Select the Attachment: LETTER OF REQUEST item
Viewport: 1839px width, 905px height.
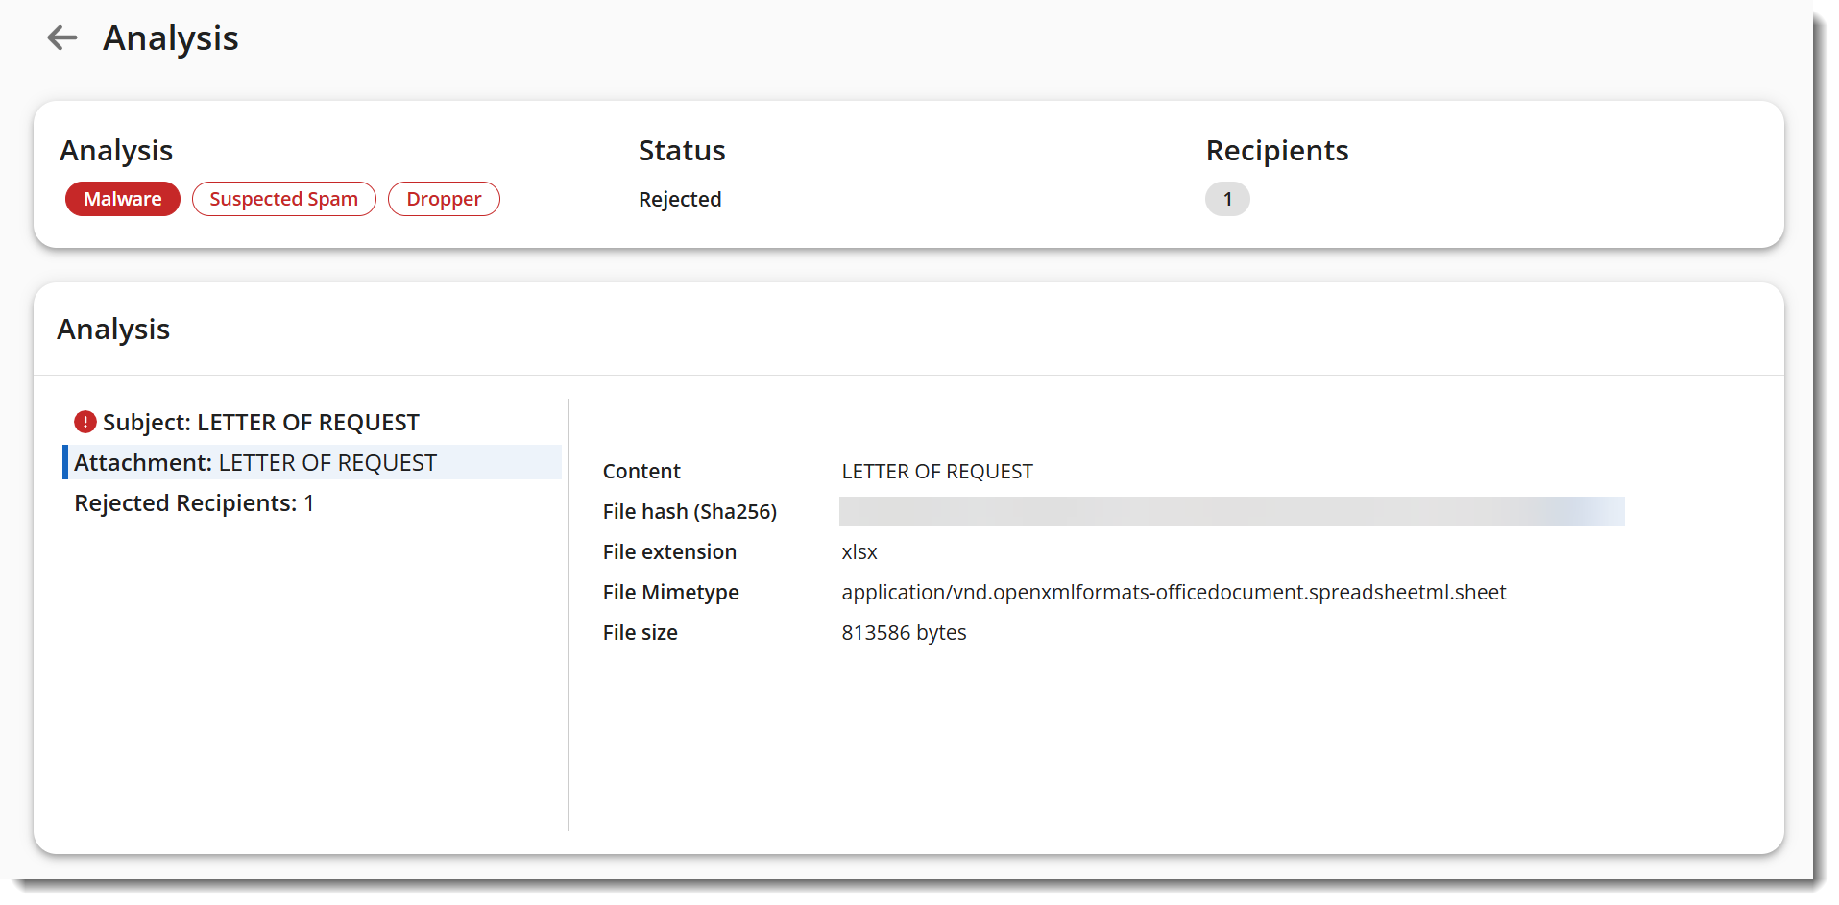click(x=255, y=463)
